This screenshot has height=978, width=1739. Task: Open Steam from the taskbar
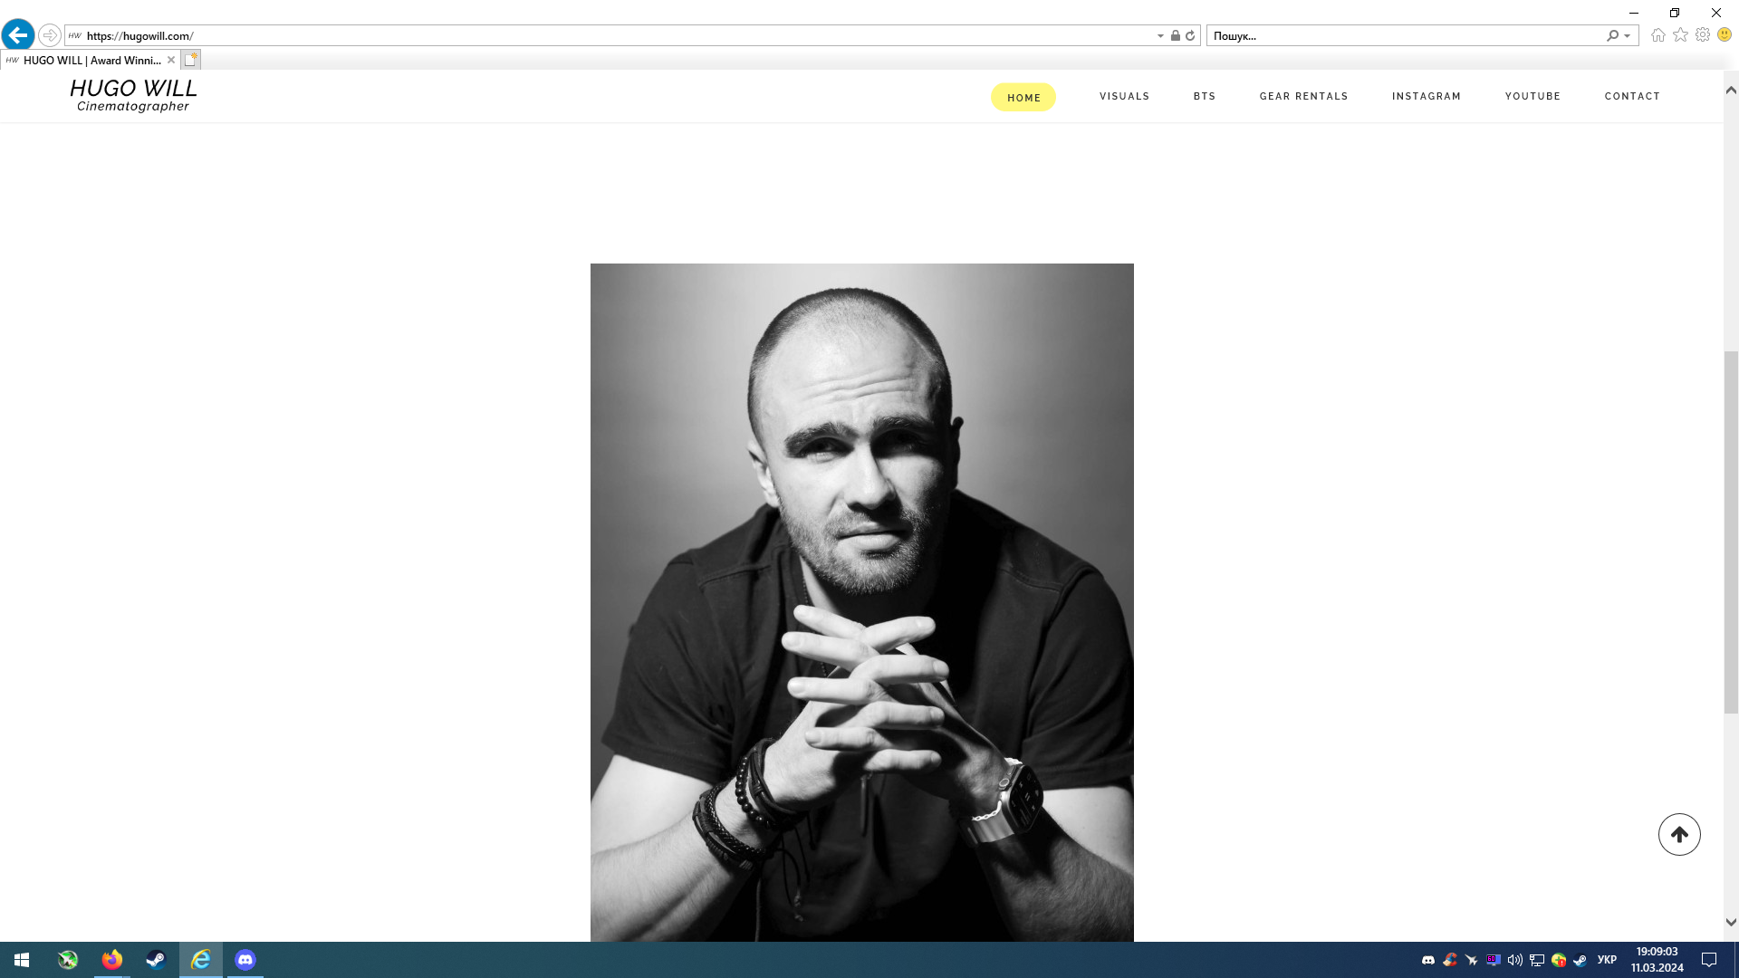[156, 960]
